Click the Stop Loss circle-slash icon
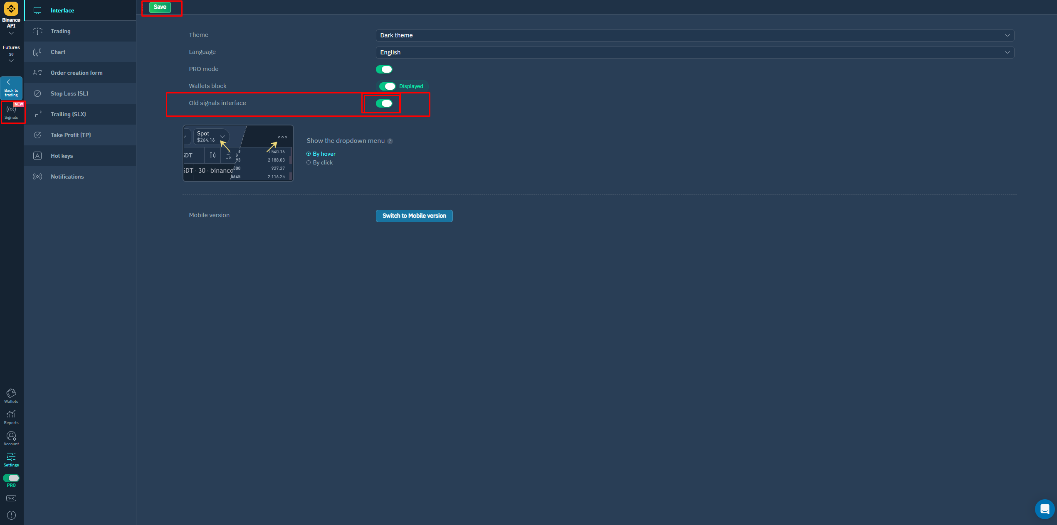Screen dimensions: 1057x525 click(37, 93)
